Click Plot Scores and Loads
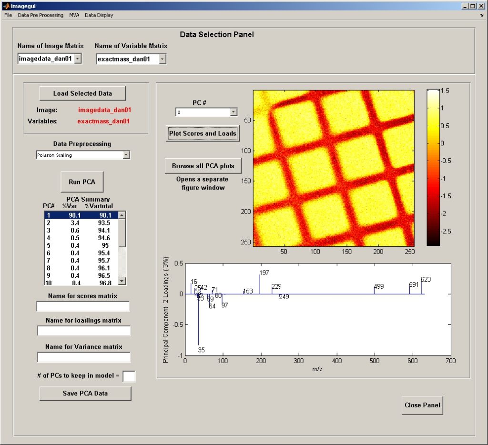Image resolution: width=488 pixels, height=445 pixels. pos(203,133)
